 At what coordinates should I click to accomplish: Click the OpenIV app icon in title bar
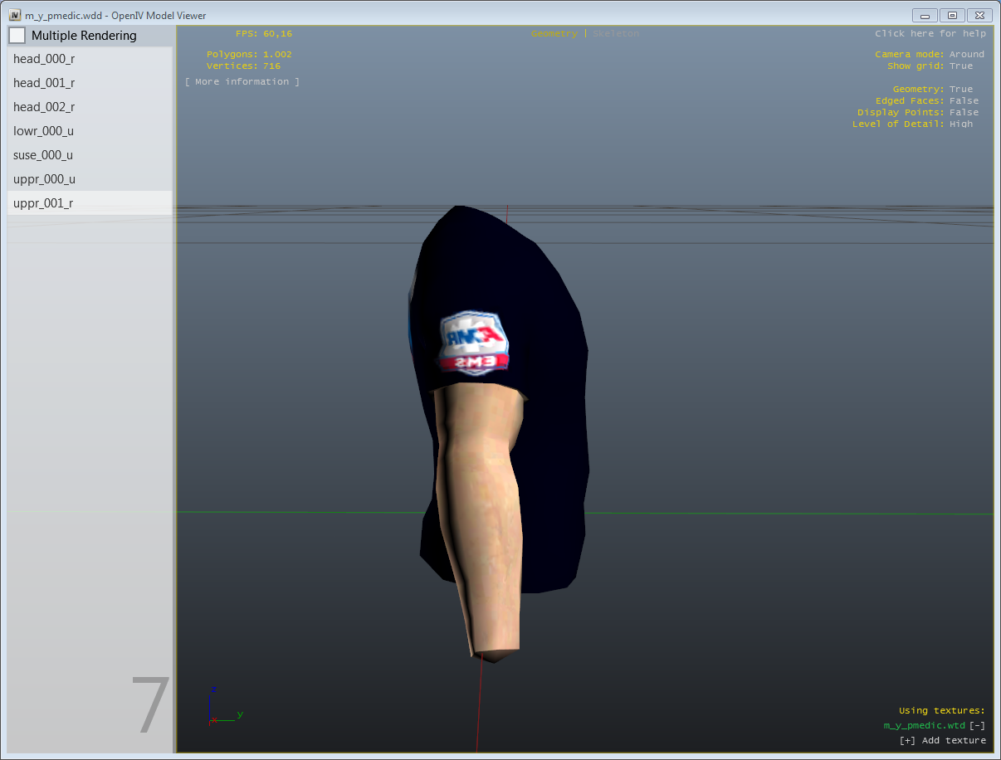(x=15, y=15)
